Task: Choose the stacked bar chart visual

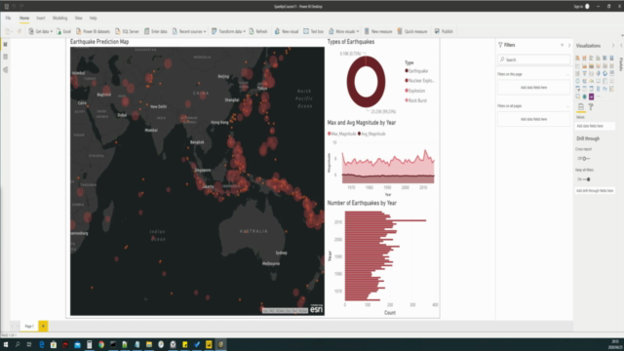Action: tap(577, 58)
